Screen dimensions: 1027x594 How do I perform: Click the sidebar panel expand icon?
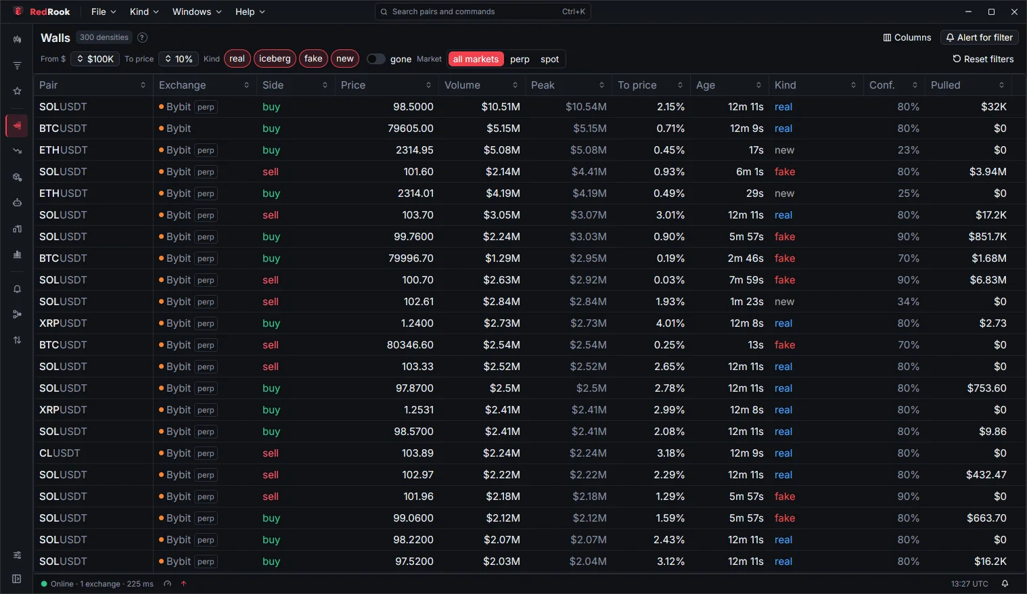[x=17, y=579]
